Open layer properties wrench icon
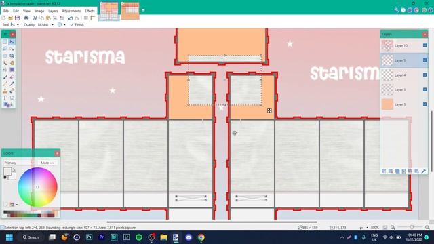 coord(423,171)
